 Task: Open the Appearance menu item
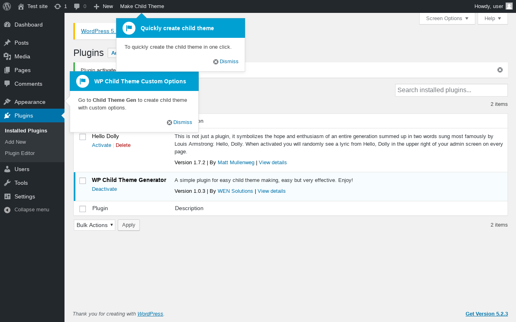pos(32,102)
